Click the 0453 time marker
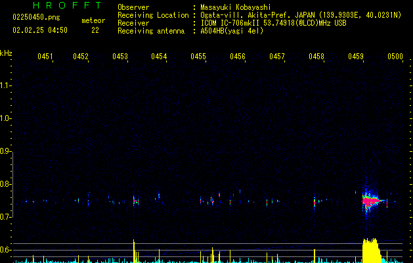 tap(120, 57)
